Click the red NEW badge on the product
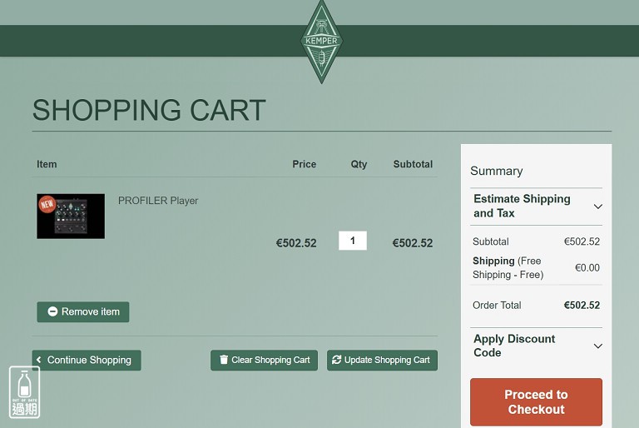The image size is (639, 428). (x=47, y=204)
